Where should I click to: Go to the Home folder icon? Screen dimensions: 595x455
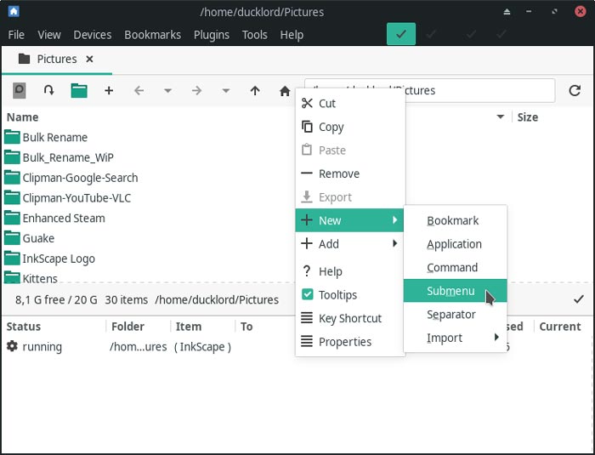[x=285, y=91]
